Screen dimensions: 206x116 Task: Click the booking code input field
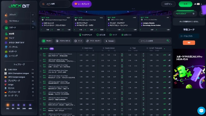point(189,36)
